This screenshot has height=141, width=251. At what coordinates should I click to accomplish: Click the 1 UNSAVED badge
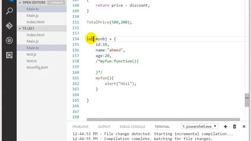pos(56,3)
